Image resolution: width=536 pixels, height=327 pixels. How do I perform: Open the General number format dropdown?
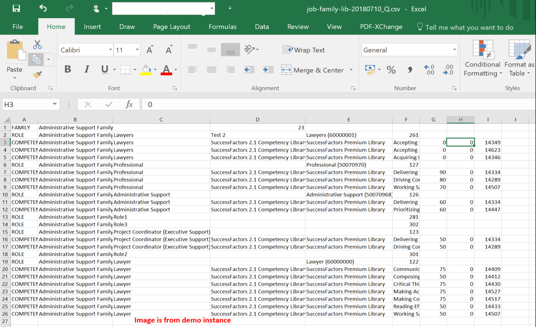click(454, 50)
